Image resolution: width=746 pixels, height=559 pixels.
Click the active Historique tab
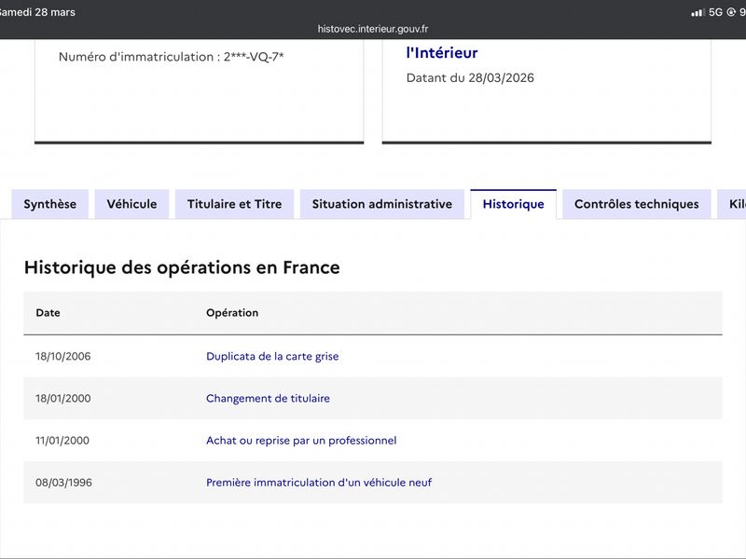513,204
